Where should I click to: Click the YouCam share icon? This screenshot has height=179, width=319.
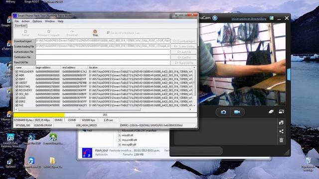point(281,131)
